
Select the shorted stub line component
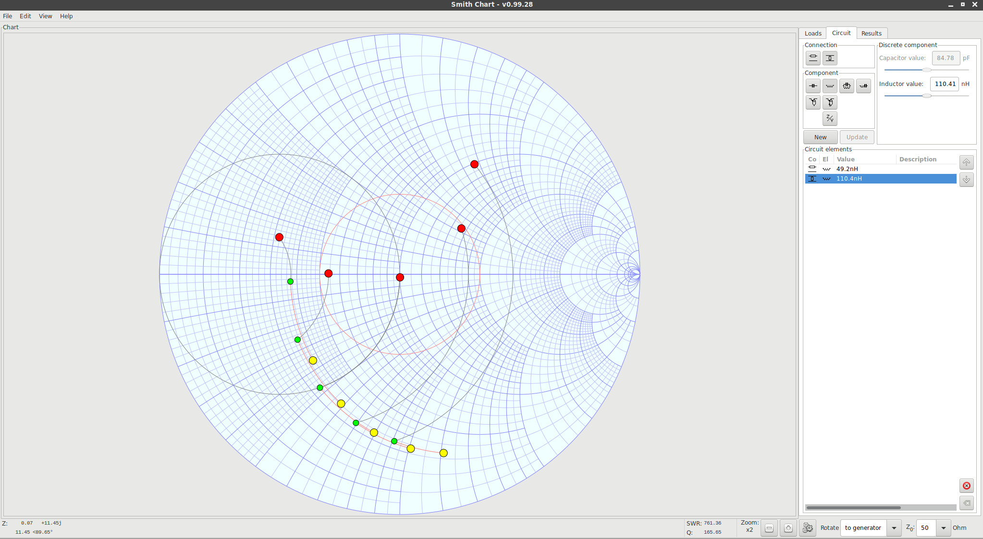click(830, 102)
